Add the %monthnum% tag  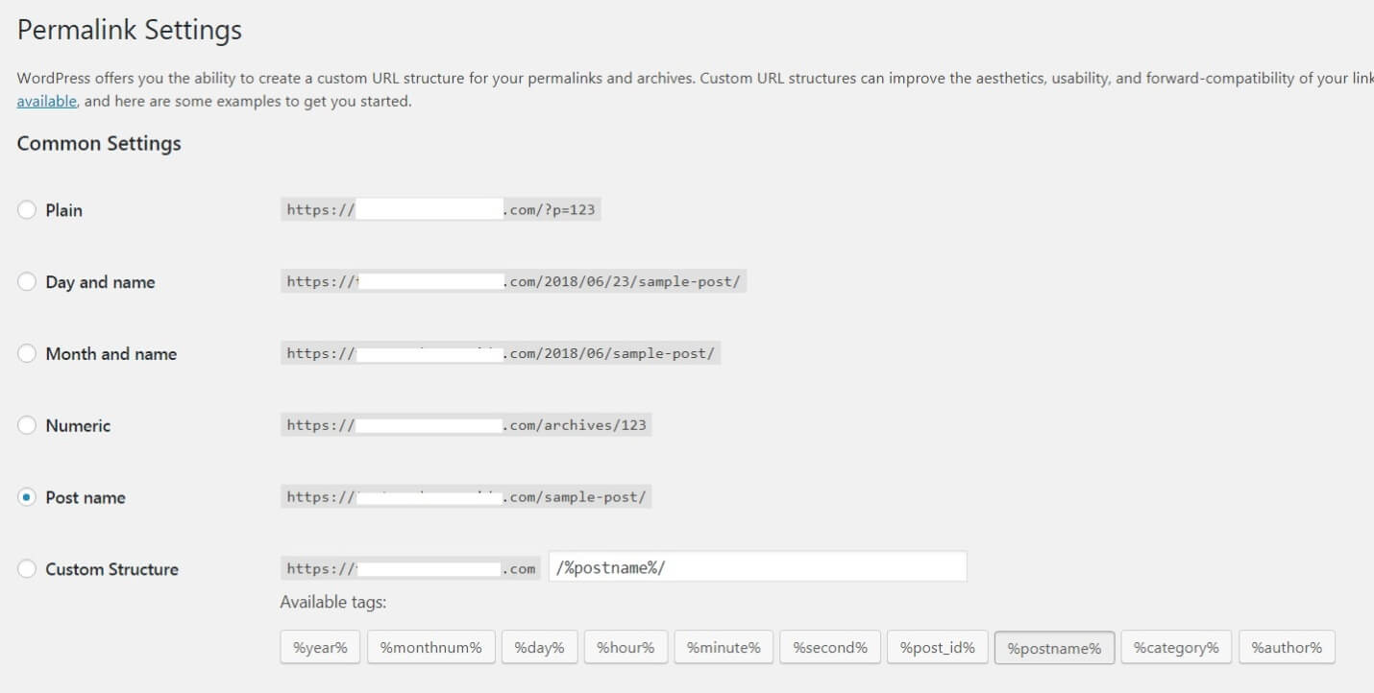[430, 648]
